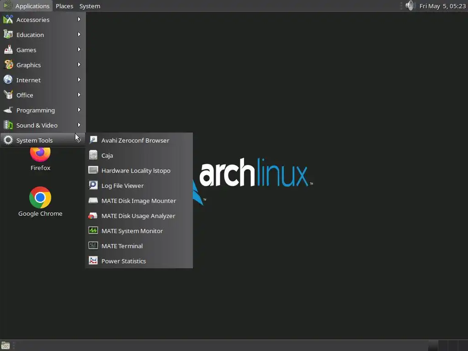Click the Office category icon
This screenshot has height=351, width=468.
(8, 95)
